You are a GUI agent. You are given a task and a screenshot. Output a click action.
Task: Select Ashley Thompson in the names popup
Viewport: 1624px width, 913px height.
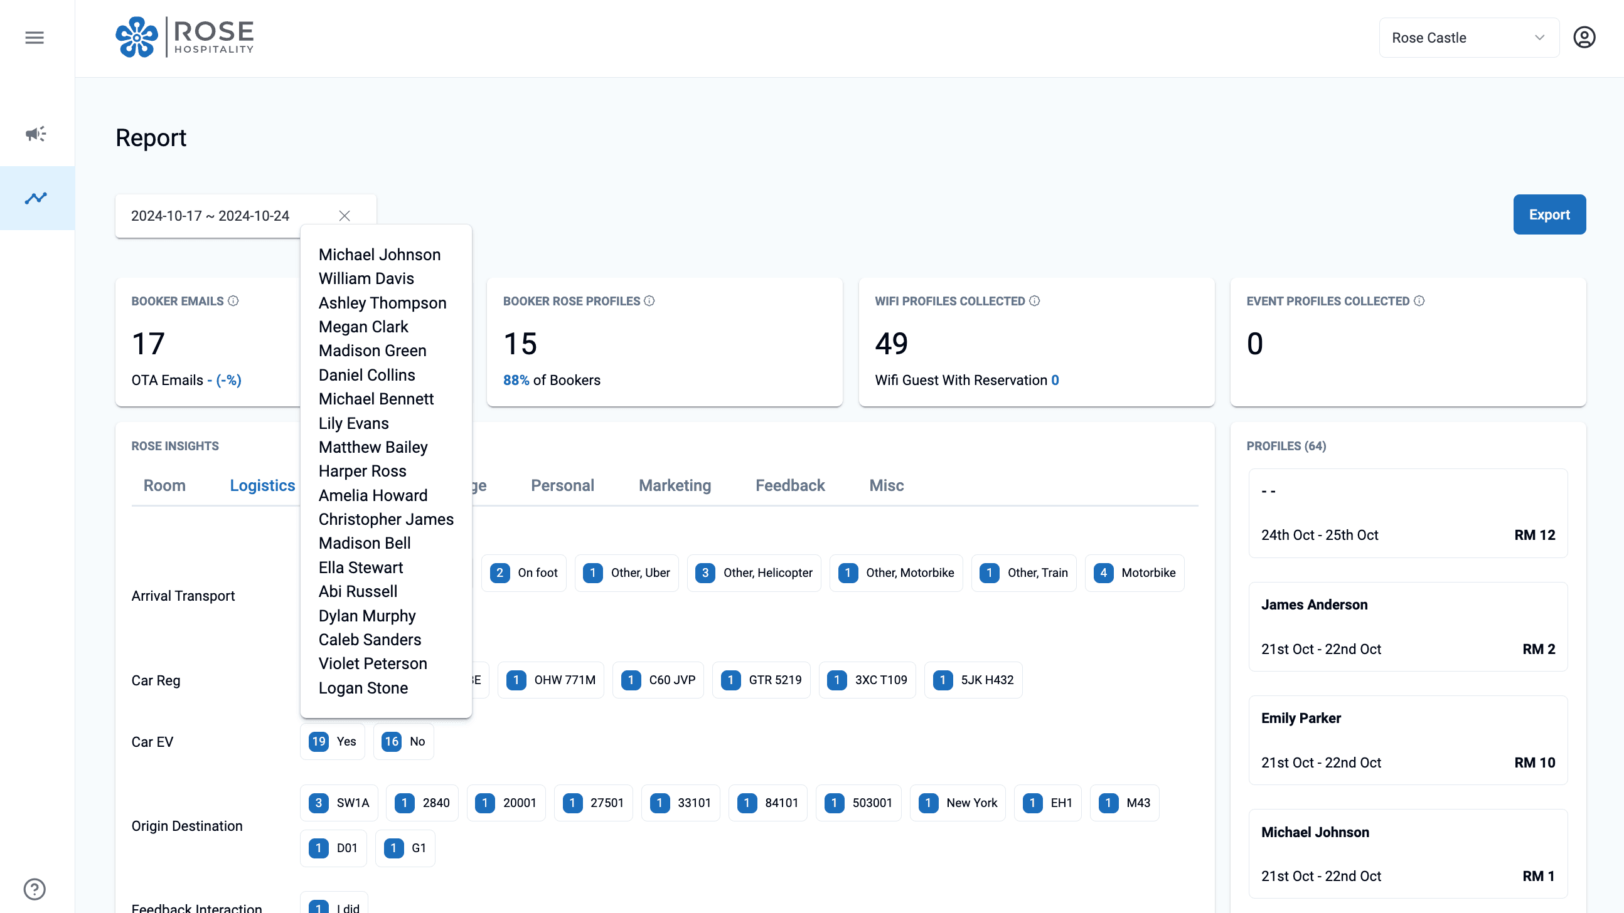[382, 303]
